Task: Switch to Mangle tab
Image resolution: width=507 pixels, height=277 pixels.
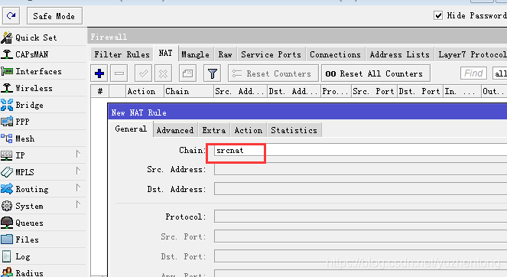Action: 195,54
